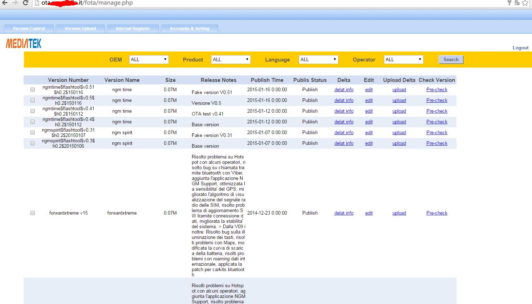Screen dimensions: 532x304
Task: Click Pre-check for ngmtime v0.4 Base version row
Action: pyautogui.click(x=437, y=122)
